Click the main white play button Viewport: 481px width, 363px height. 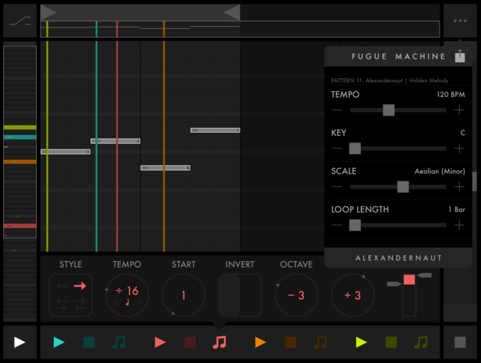coord(19,342)
